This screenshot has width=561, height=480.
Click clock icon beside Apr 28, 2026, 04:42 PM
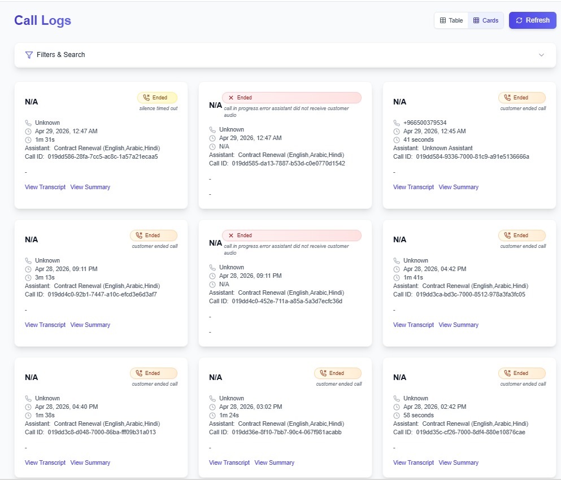click(x=397, y=269)
